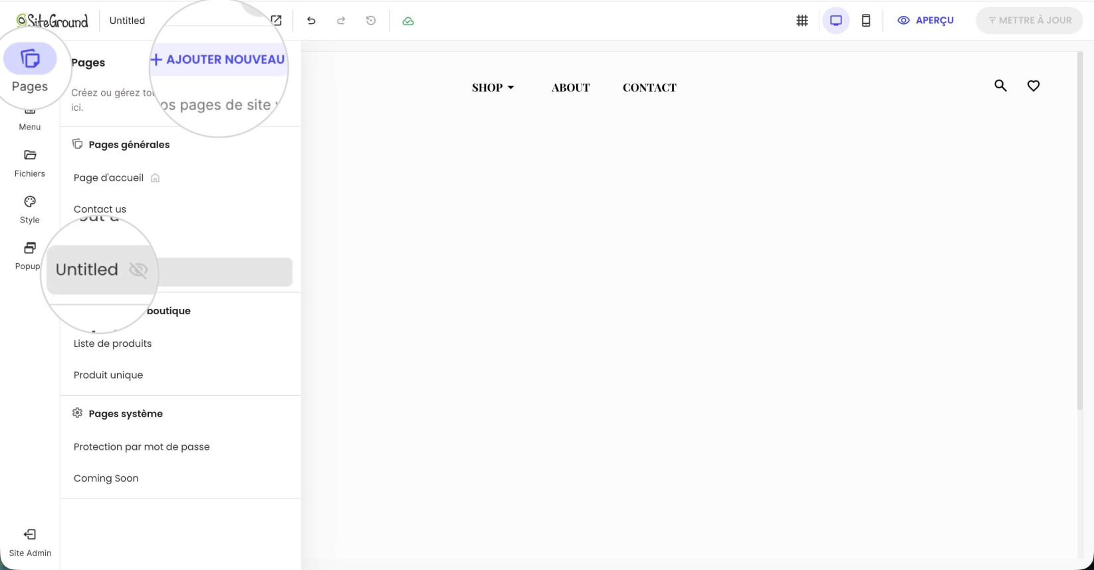1094x570 pixels.
Task: Click the canvas vertical scrollbar
Action: coord(1080,231)
